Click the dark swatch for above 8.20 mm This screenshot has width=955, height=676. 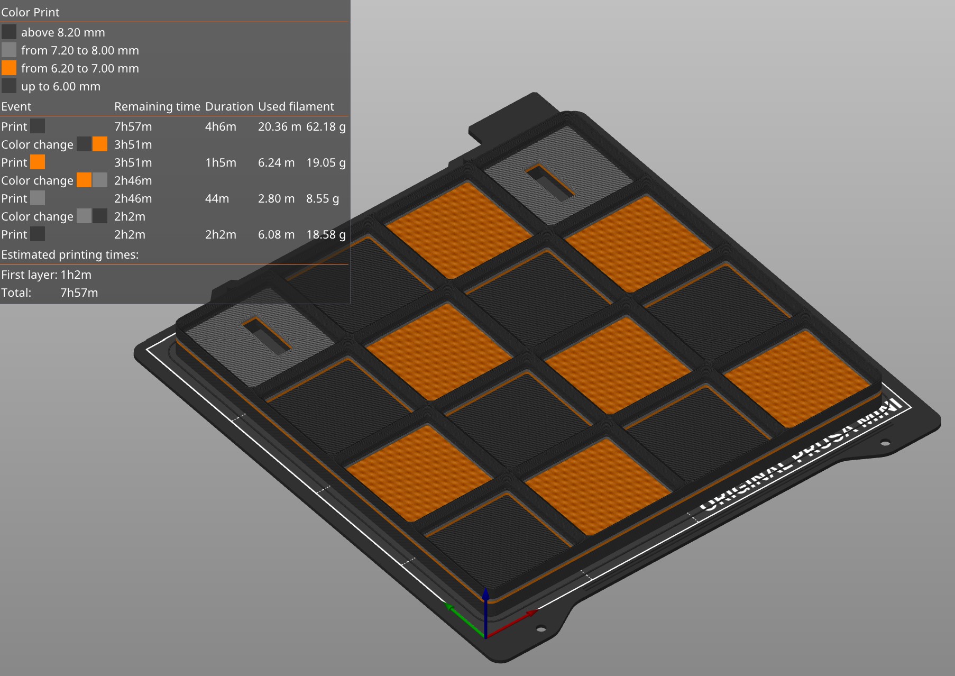click(x=9, y=32)
